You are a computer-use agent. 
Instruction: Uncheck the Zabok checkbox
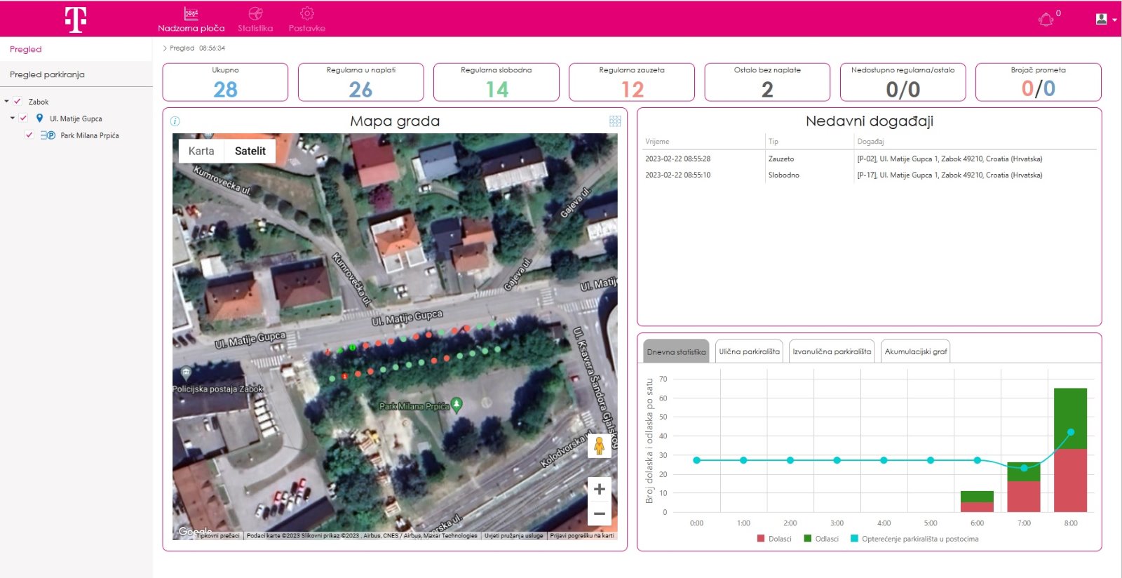(18, 102)
